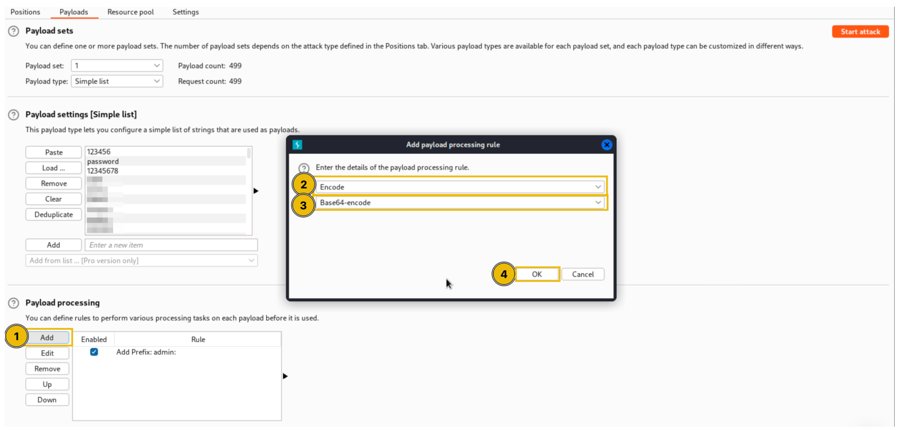Close the Add payload processing rule dialog

[607, 145]
